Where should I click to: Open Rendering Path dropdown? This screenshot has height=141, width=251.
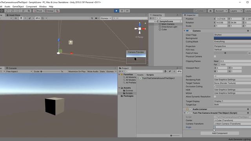[232, 80]
